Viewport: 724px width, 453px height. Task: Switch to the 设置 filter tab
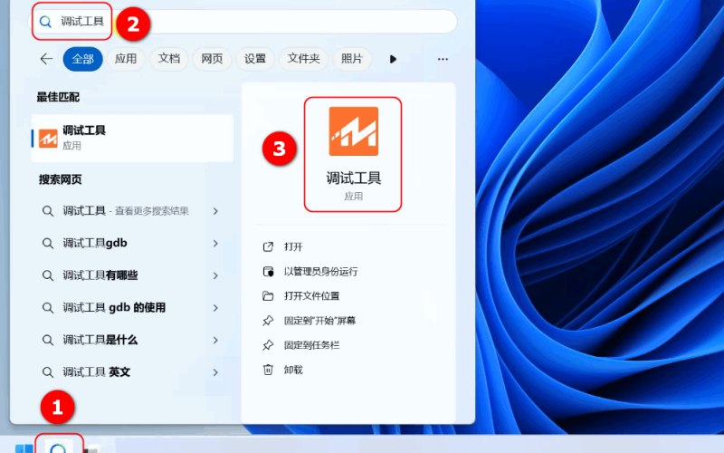tap(255, 59)
